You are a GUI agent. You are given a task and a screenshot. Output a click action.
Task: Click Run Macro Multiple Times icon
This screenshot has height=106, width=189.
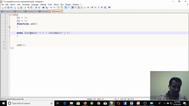(102, 7)
